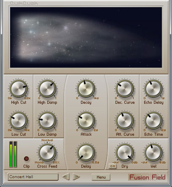The height and width of the screenshot is (187, 172).
Task: Click the Dry level knob
Action: (x=125, y=153)
